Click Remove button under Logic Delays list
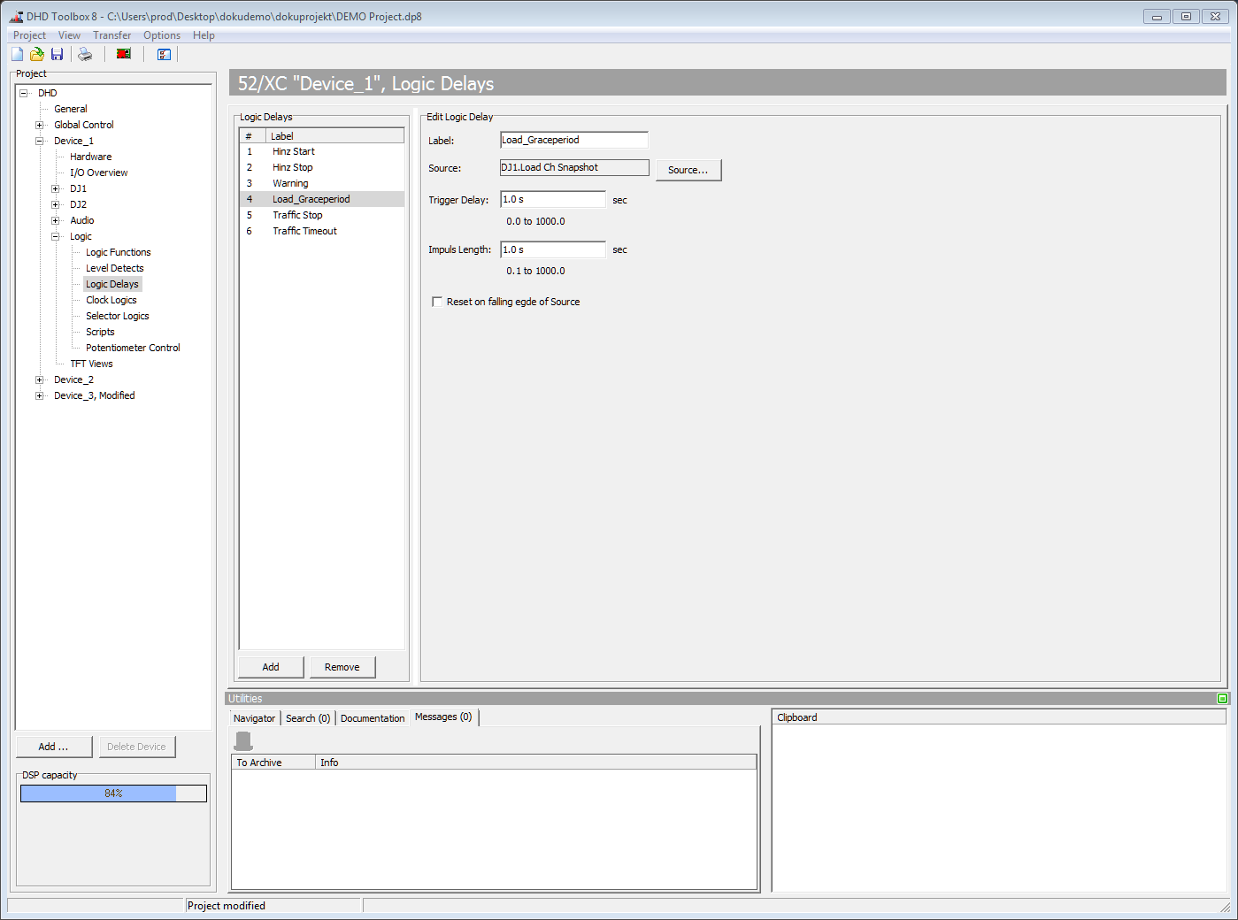Viewport: 1238px width, 920px height. [x=342, y=667]
